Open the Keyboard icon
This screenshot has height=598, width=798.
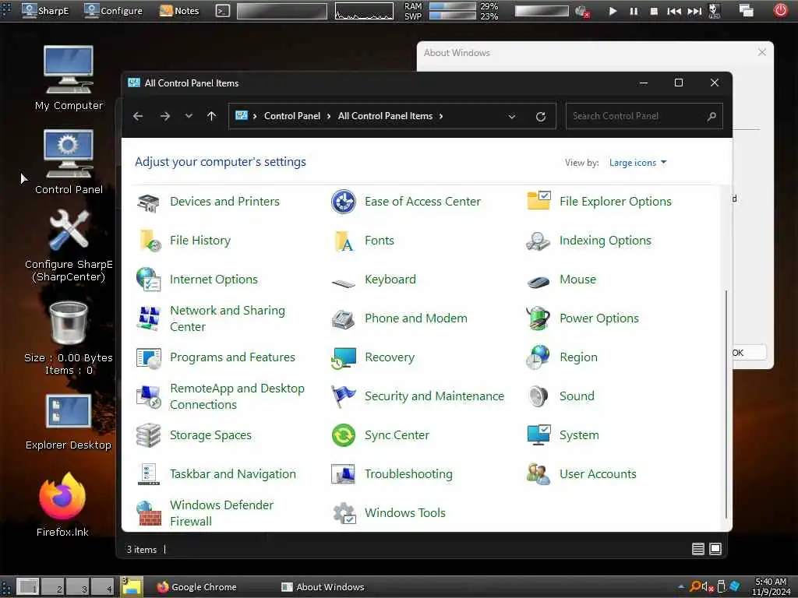[x=344, y=283]
